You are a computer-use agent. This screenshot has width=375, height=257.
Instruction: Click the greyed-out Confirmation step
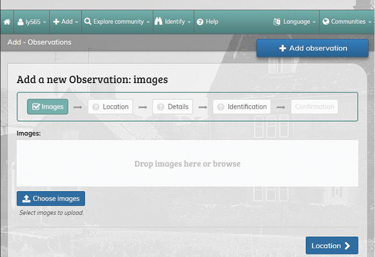[x=314, y=107]
